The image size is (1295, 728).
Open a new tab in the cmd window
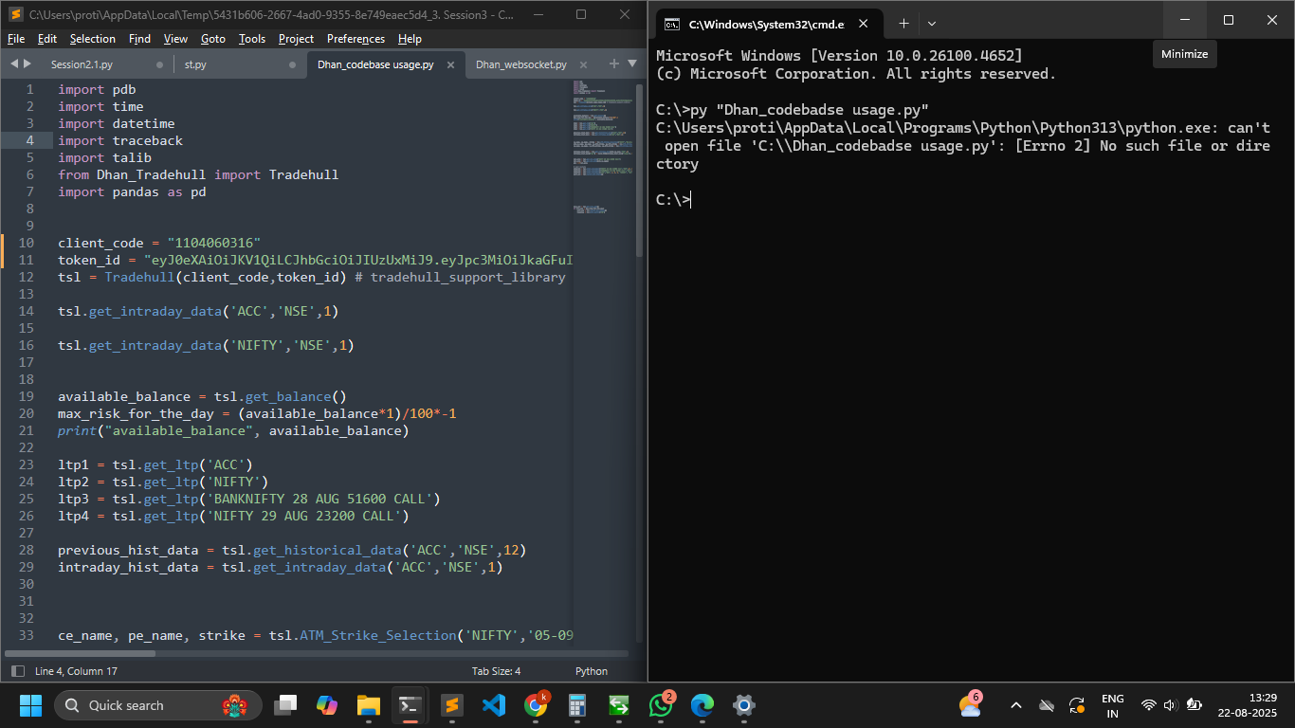(x=903, y=23)
